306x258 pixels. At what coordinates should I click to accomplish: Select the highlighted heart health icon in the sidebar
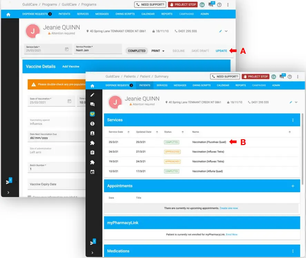pyautogui.click(x=92, y=114)
